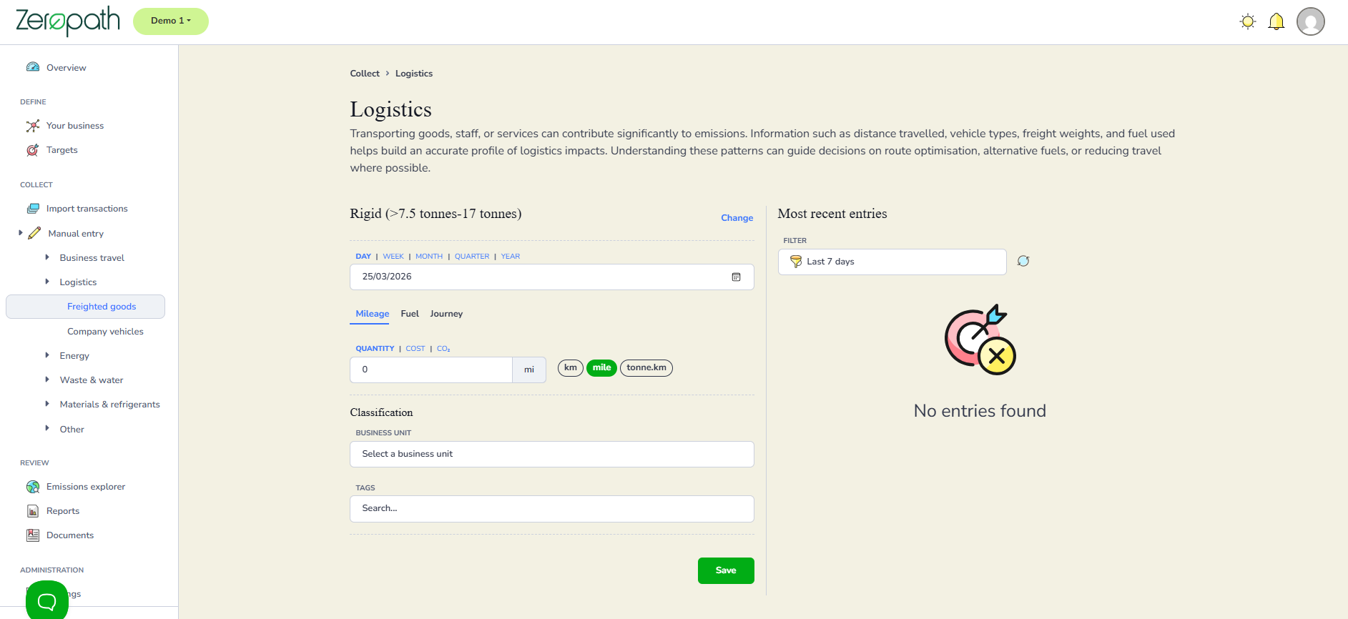Click the Tags search field

point(552,509)
